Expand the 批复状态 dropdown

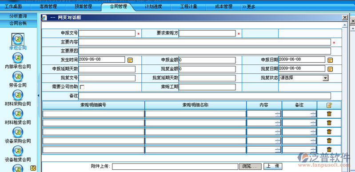(x=325, y=78)
